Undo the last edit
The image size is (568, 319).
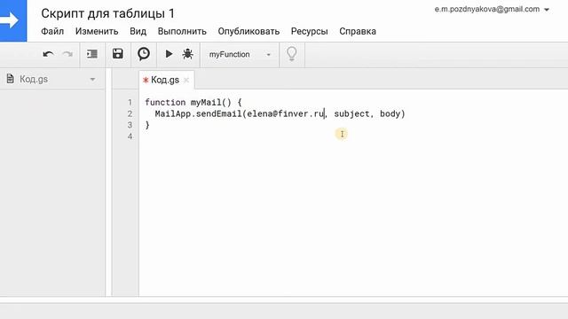(x=48, y=54)
